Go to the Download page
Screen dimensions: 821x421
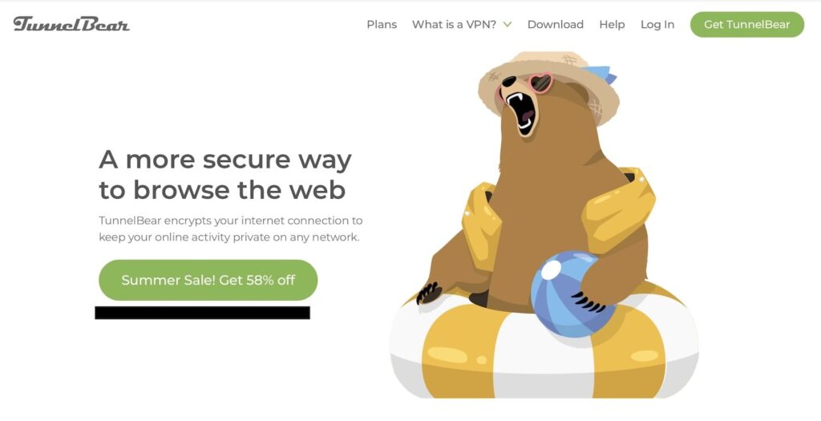(x=555, y=25)
